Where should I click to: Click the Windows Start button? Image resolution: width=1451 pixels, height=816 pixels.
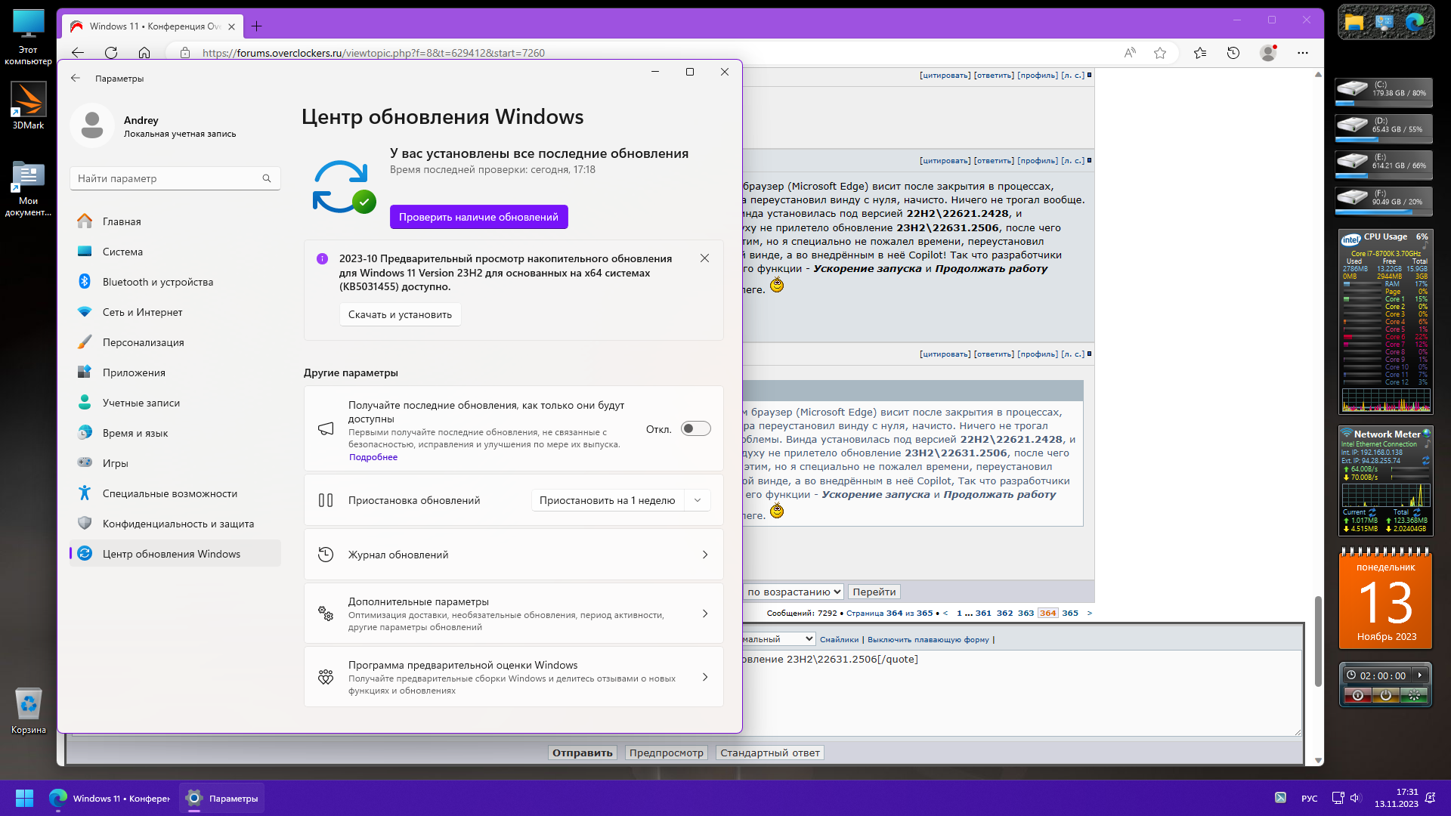coord(24,798)
